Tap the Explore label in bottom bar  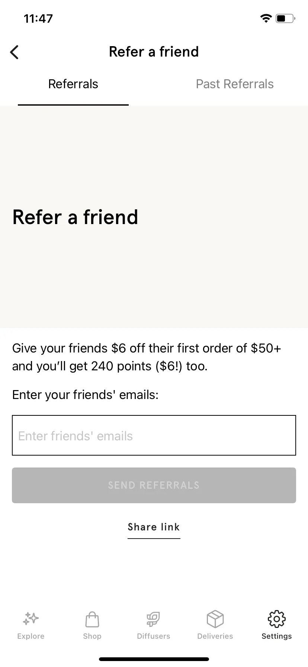pyautogui.click(x=31, y=636)
